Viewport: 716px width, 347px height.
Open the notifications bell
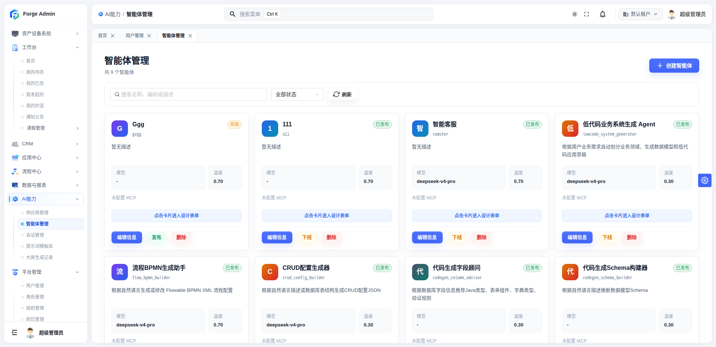pos(603,14)
